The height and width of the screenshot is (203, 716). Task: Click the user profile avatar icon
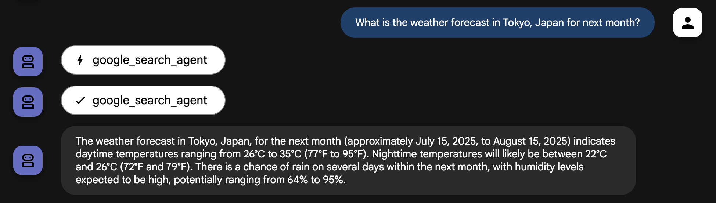[x=687, y=23]
